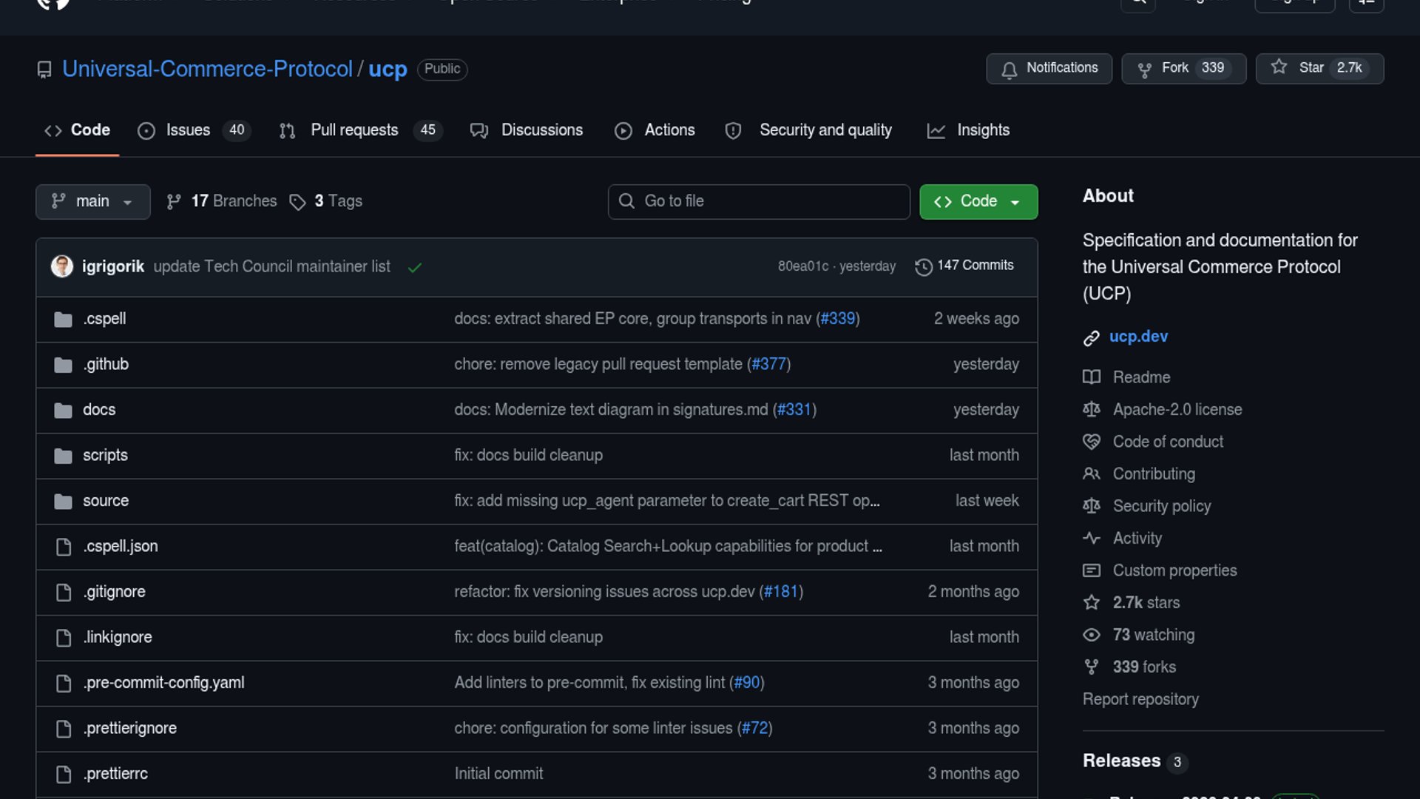
Task: Expand the green Code dropdown
Action: (978, 201)
